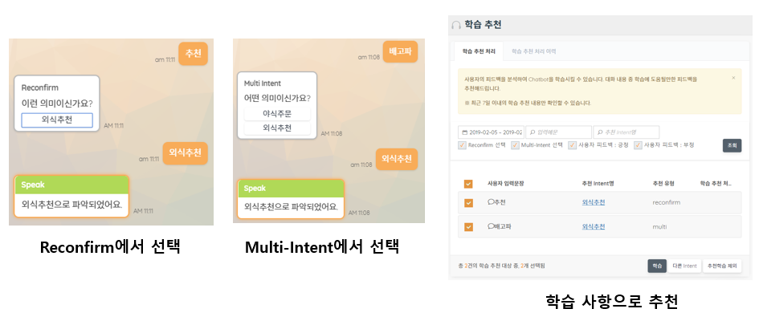This screenshot has width=759, height=317.
Task: Click the reconfirm type cell
Action: [x=666, y=202]
